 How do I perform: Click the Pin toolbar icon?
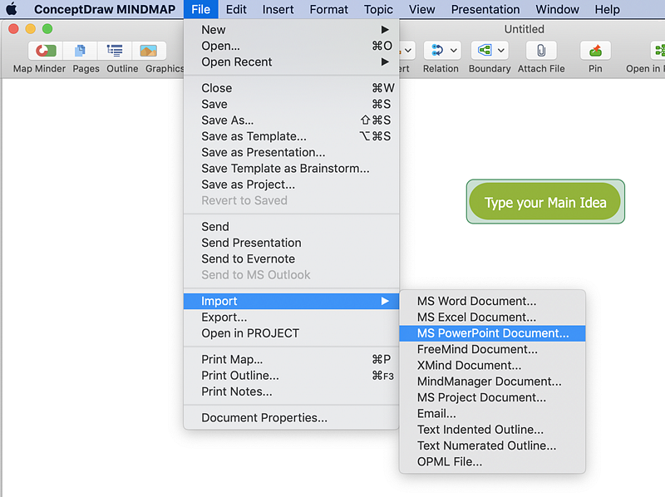595,51
